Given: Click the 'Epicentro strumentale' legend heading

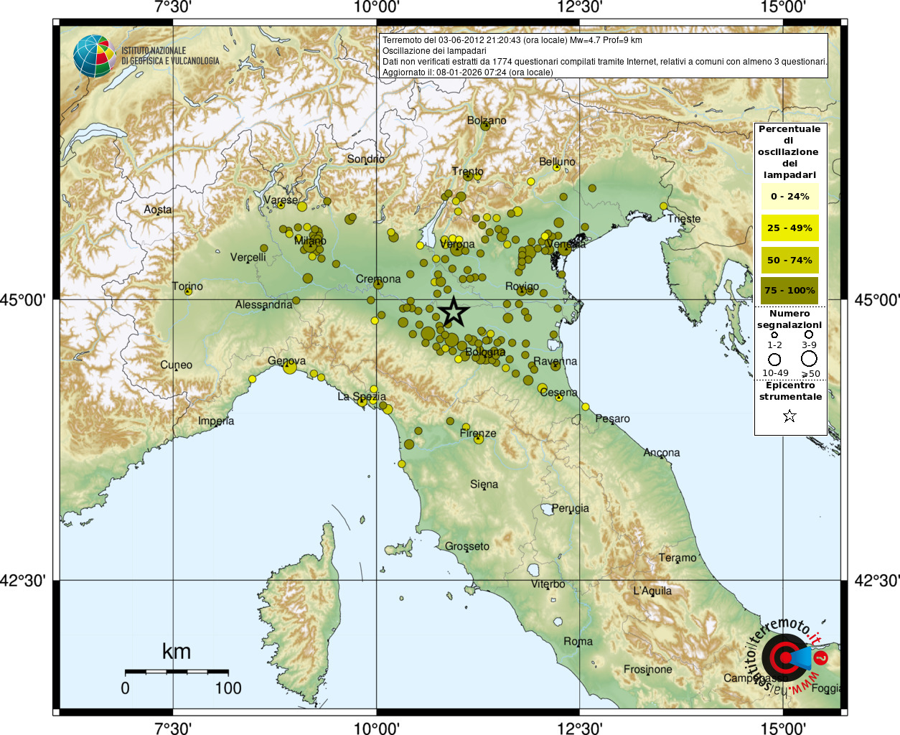Looking at the screenshot, I should click(790, 390).
